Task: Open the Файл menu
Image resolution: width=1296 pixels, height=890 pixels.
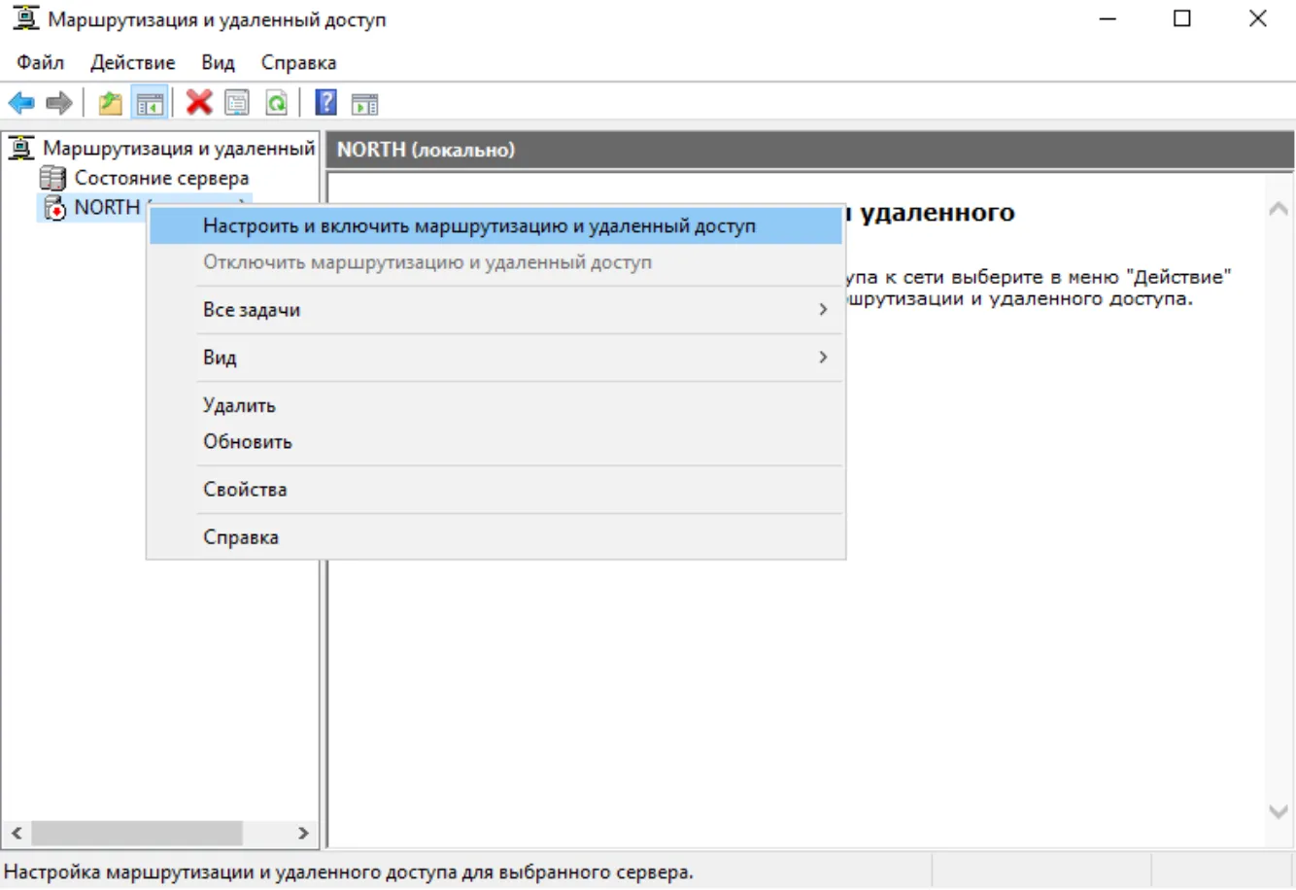Action: click(x=41, y=62)
